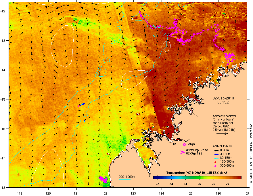Click the '150-300m' depth label
Screen dimensions: 253x196
(x=227, y=161)
